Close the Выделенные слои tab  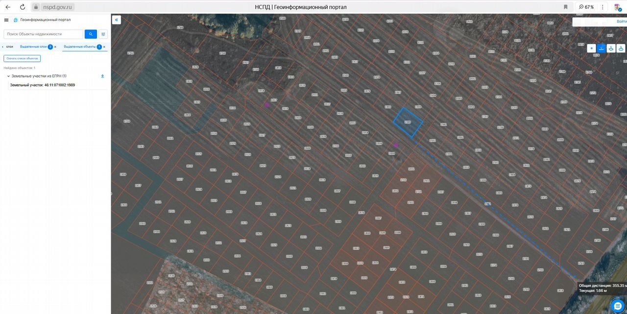55,47
